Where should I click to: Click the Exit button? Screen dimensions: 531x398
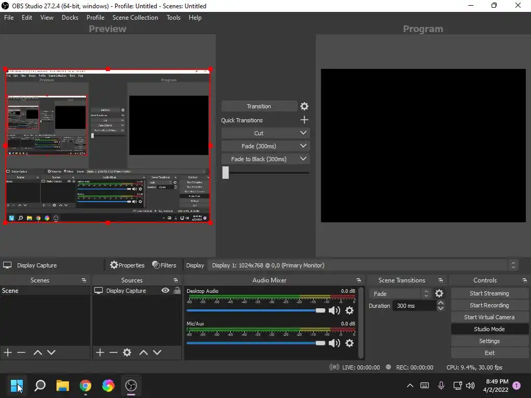coord(490,353)
